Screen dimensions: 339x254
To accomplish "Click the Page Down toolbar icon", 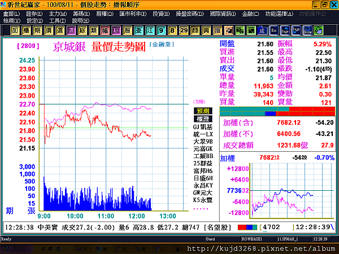I will (x=296, y=30).
